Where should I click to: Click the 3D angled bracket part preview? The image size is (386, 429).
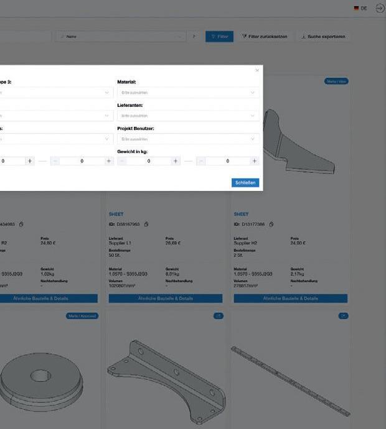[166, 381]
